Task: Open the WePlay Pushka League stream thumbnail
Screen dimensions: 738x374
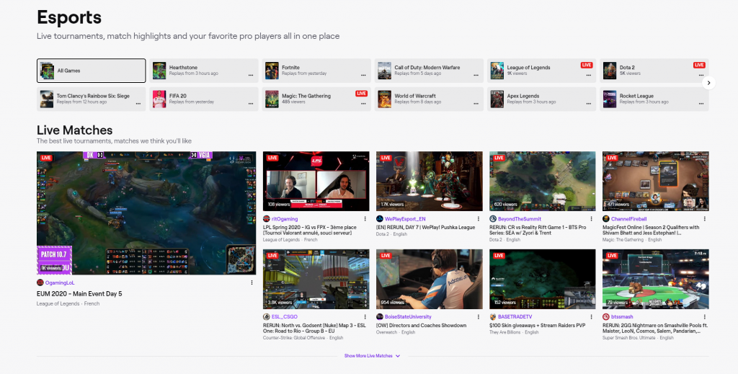Action: pos(430,181)
